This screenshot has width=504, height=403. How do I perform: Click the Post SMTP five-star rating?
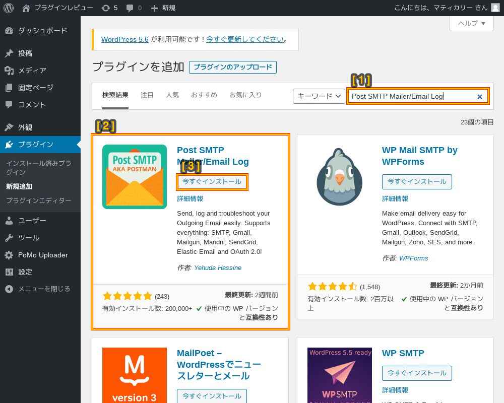[127, 296]
